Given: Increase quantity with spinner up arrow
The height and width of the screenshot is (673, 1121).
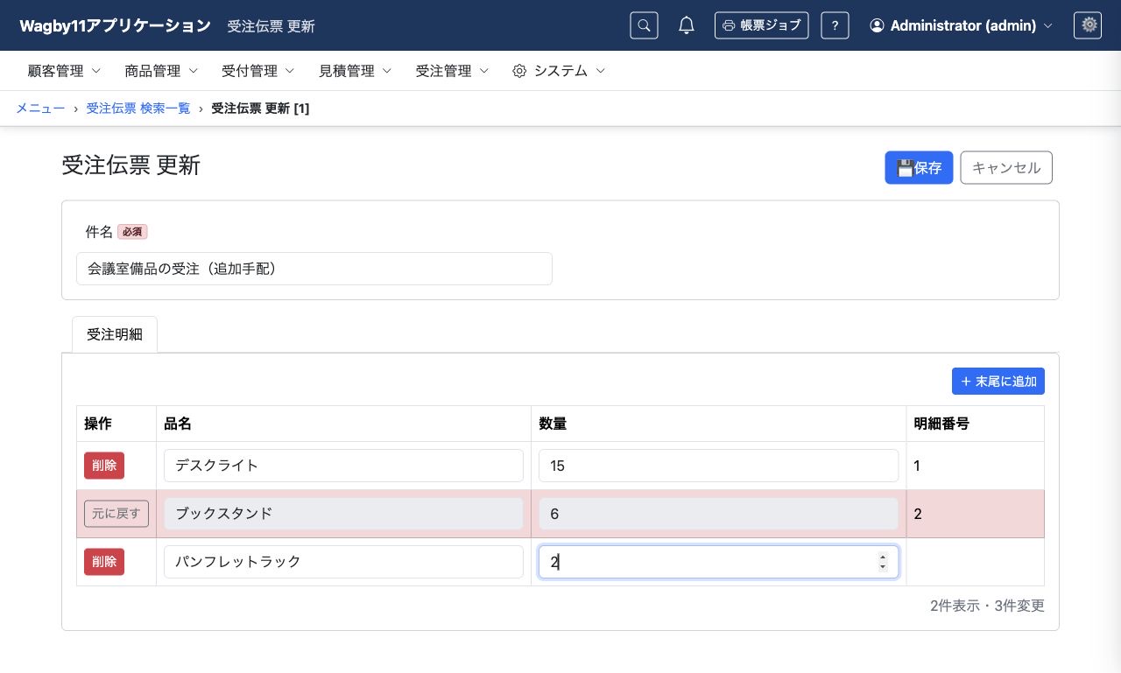Looking at the screenshot, I should pos(883,557).
